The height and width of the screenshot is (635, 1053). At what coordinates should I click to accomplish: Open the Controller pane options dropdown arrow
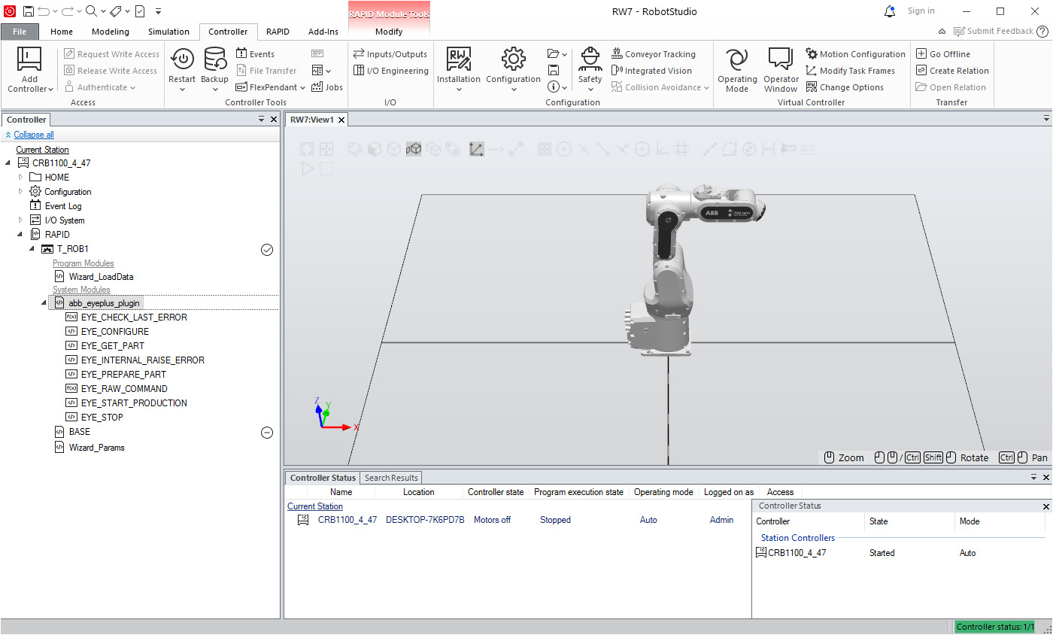point(261,119)
